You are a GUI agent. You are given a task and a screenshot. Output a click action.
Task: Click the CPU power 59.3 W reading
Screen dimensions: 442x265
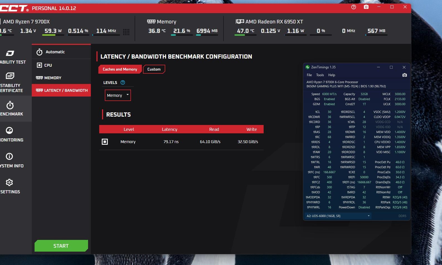(x=53, y=31)
